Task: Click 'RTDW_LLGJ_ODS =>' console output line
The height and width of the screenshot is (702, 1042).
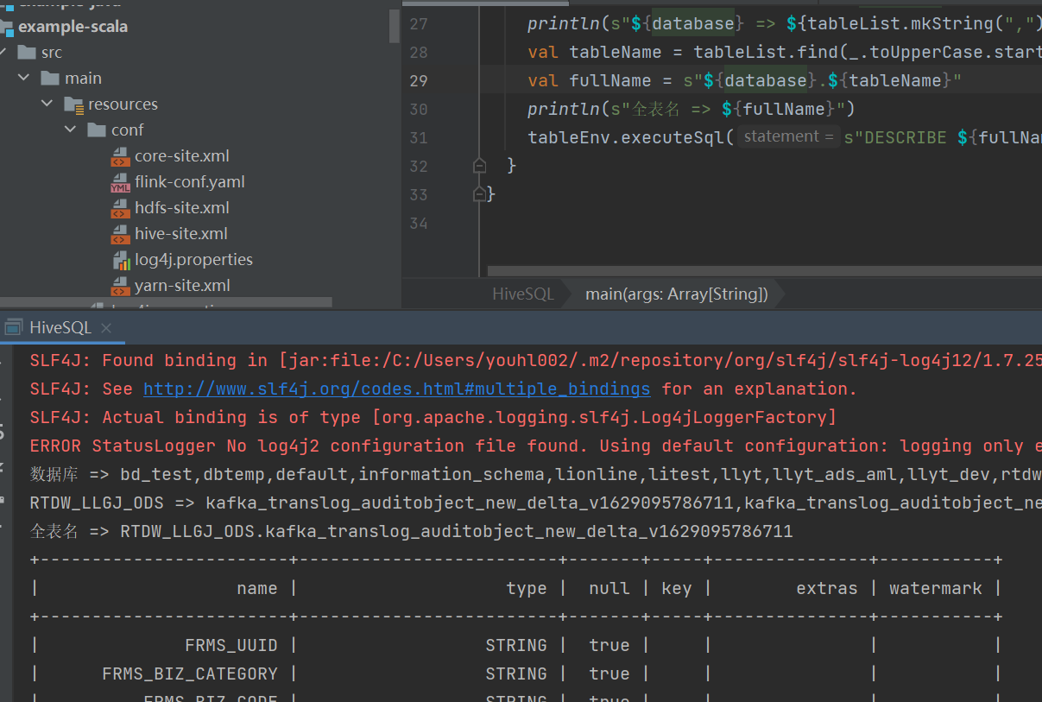Action: pos(535,503)
